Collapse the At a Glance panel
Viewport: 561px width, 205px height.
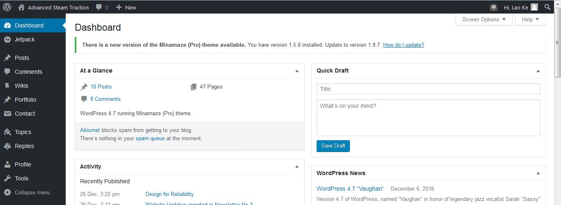pos(297,71)
